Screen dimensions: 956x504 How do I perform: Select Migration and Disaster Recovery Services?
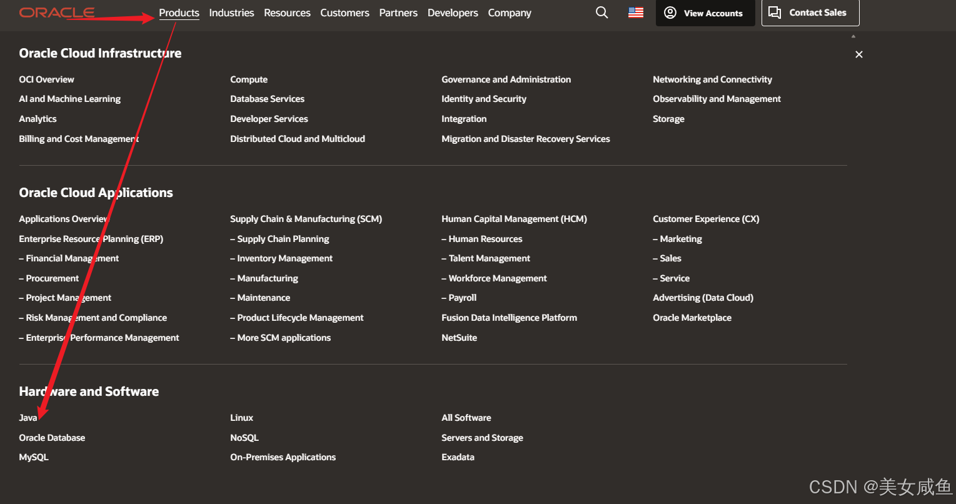click(526, 139)
